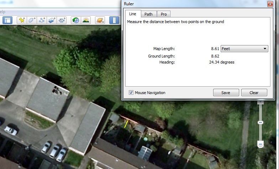This screenshot has height=169, width=279.
Task: Add a polygon from the toolbar
Action: (x=32, y=20)
